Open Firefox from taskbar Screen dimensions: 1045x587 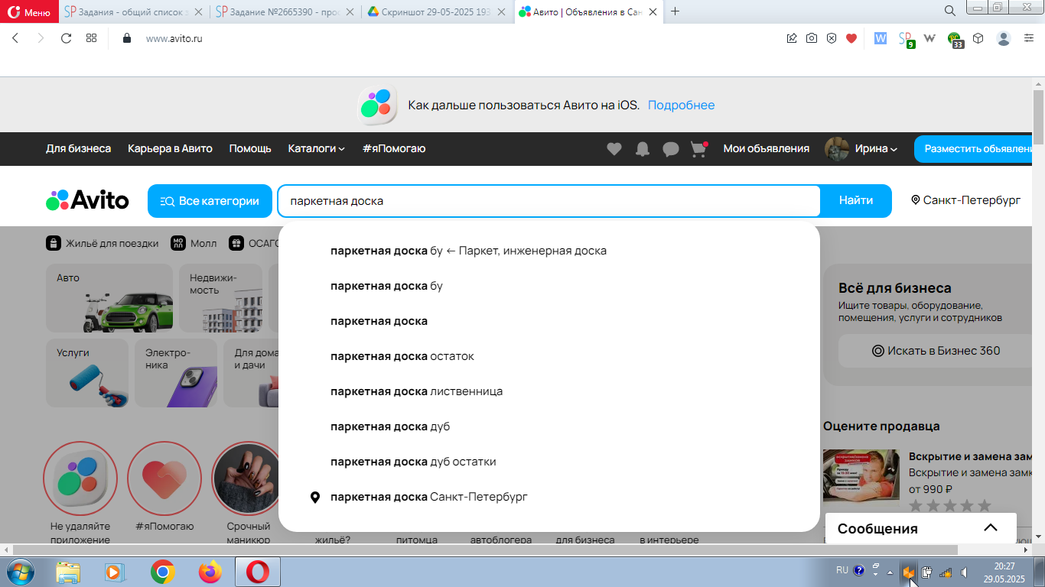tap(209, 572)
